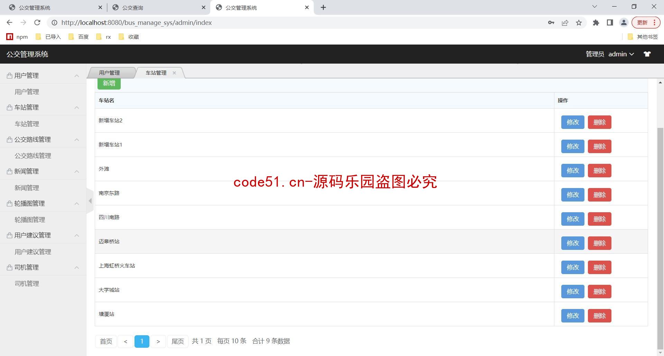The width and height of the screenshot is (664, 356).
Task: Collapse the 司机管理 sidebar group
Action: 43,267
